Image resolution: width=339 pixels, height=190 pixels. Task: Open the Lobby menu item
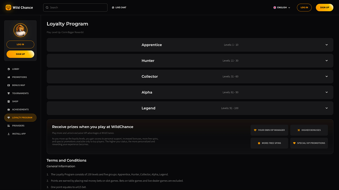[x=20, y=69]
